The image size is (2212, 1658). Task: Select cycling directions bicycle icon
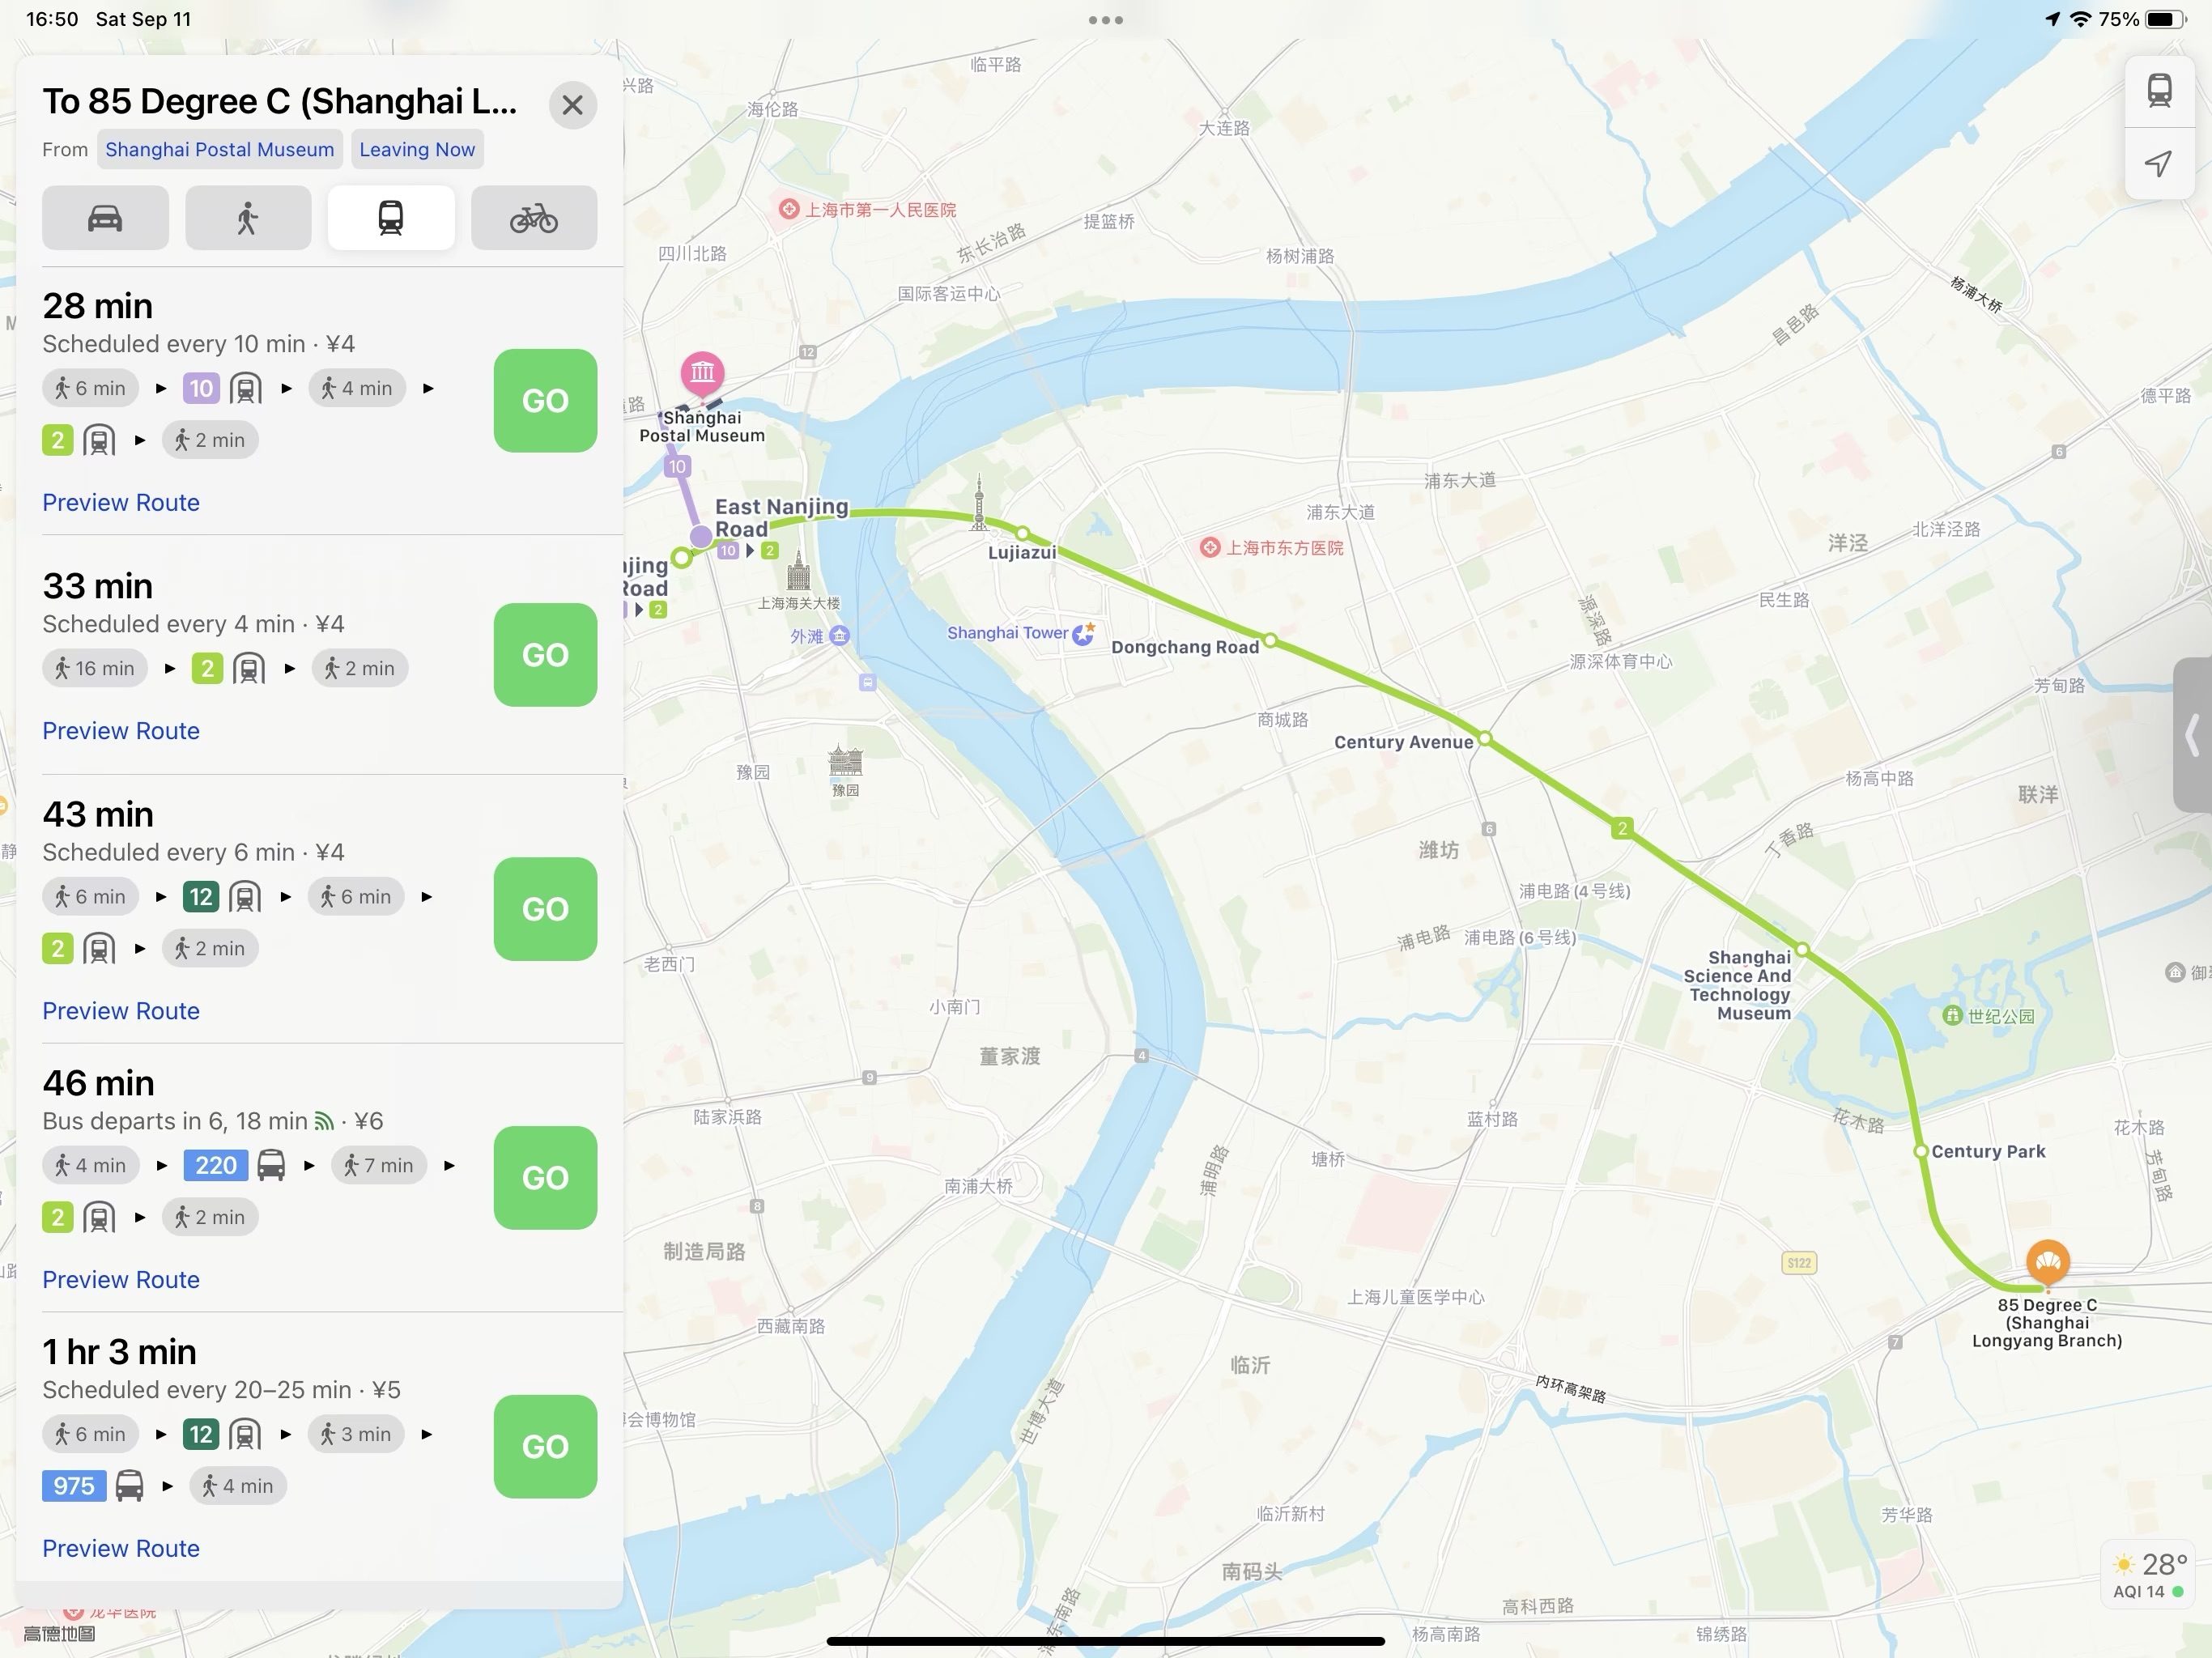pos(534,218)
